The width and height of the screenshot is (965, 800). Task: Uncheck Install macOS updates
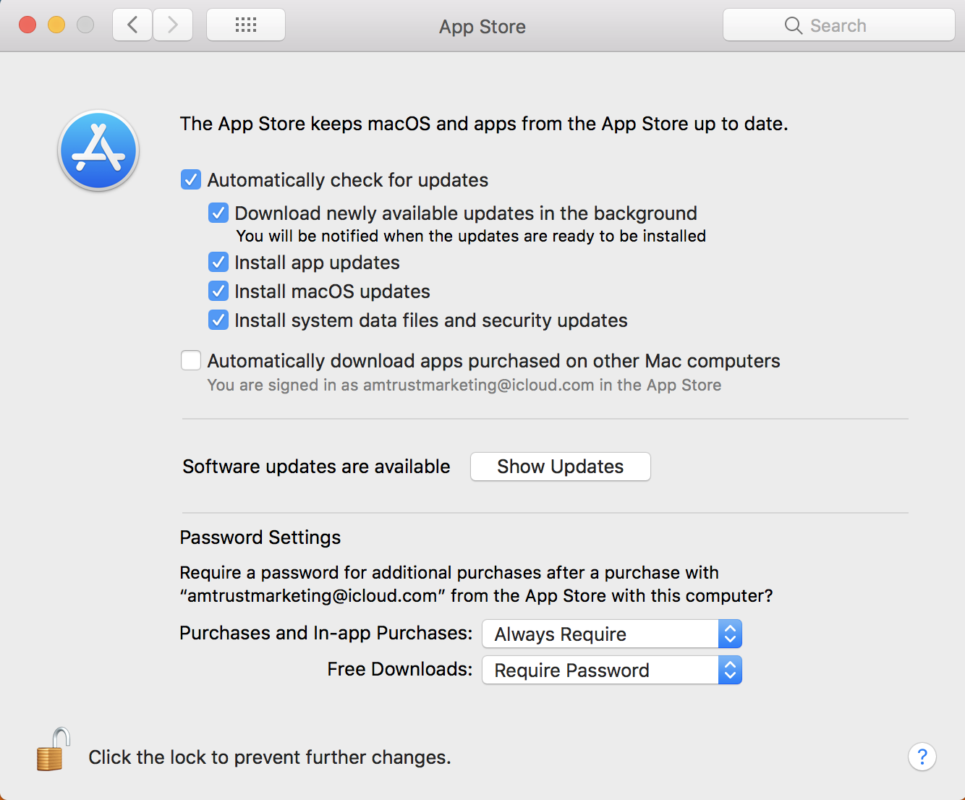pos(218,291)
